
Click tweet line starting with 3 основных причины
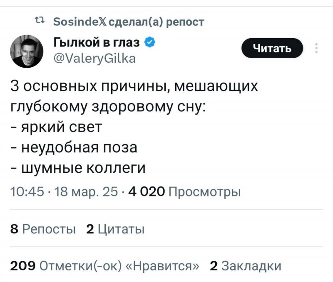pyautogui.click(x=134, y=86)
